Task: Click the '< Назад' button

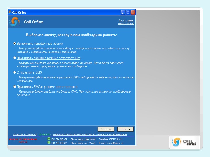Action: tap(106, 129)
